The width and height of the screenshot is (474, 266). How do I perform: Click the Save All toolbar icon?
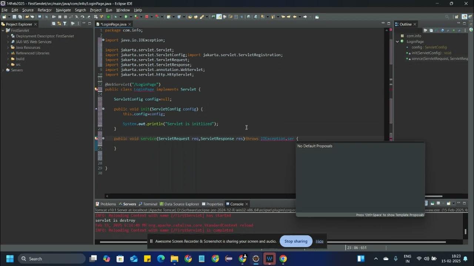[x=20, y=17]
